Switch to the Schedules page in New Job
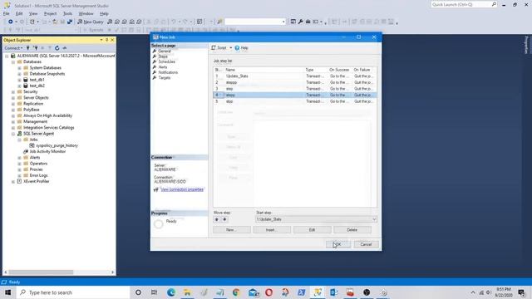Viewport: 532px width, 299px height. coord(166,61)
